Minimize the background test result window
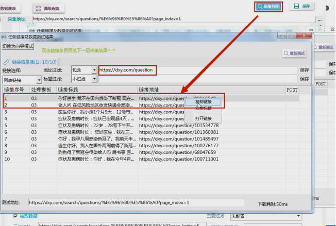This screenshot has height=226, width=336. 311,29
